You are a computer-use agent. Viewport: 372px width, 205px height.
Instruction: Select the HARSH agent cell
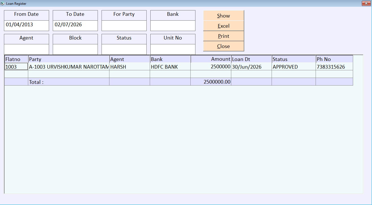(x=130, y=67)
